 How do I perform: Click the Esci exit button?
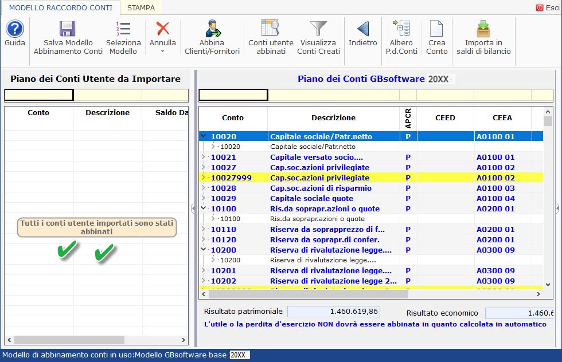pos(547,7)
